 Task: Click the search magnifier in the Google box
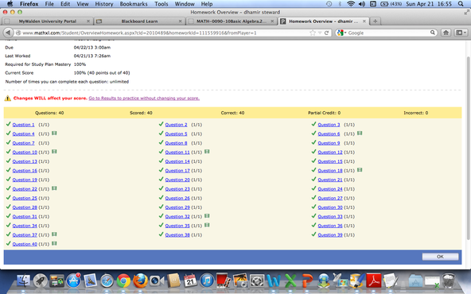(x=433, y=33)
